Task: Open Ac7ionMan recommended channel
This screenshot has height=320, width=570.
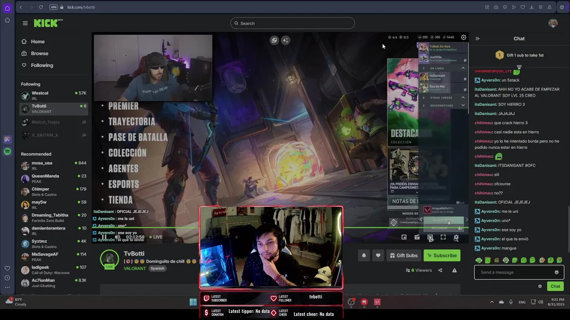Action: [x=53, y=283]
